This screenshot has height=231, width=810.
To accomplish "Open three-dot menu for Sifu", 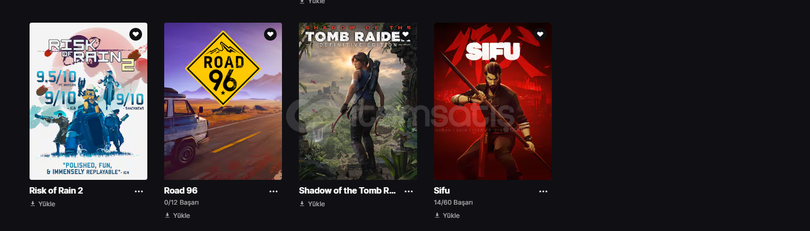I will coord(543,191).
